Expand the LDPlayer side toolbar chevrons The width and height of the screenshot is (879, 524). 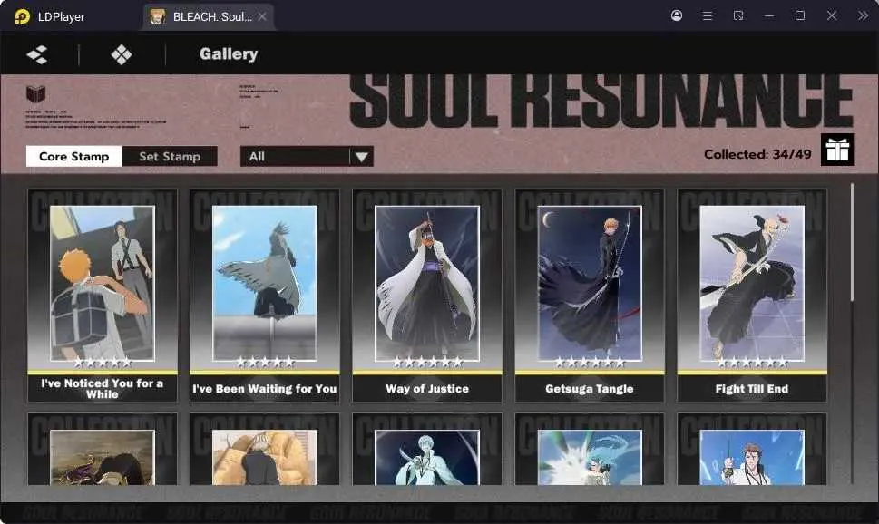[862, 15]
